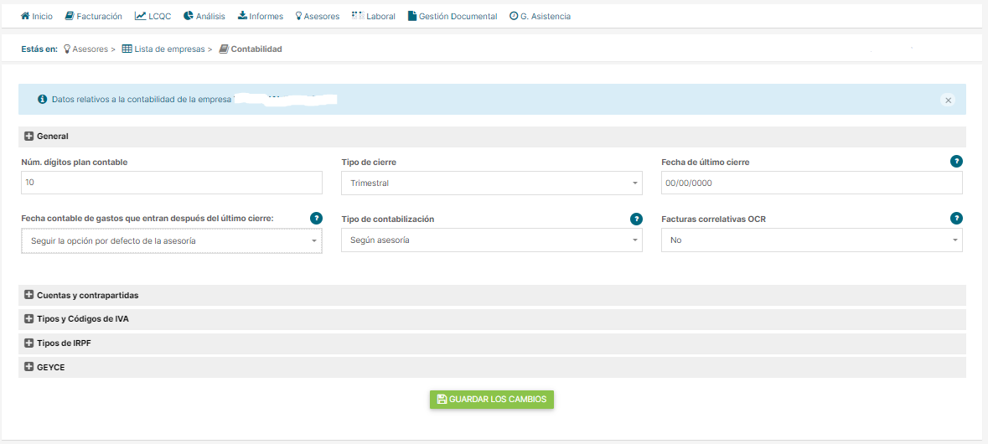Click the Informes download icon
The height and width of the screenshot is (444, 988).
242,16
